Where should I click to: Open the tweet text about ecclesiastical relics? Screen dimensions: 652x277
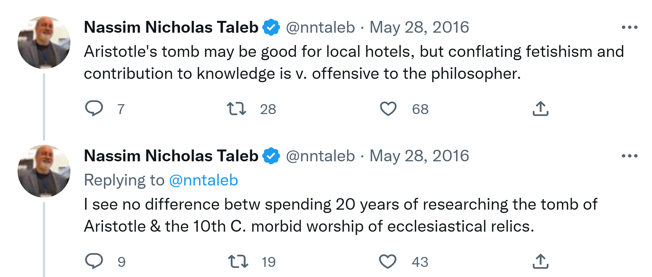click(308, 215)
